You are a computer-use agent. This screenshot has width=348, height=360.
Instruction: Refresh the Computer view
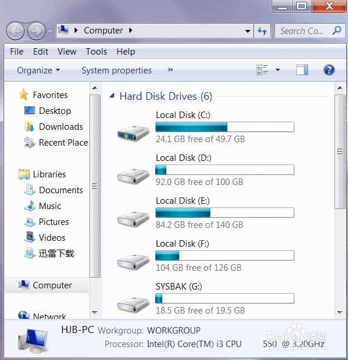pos(262,31)
